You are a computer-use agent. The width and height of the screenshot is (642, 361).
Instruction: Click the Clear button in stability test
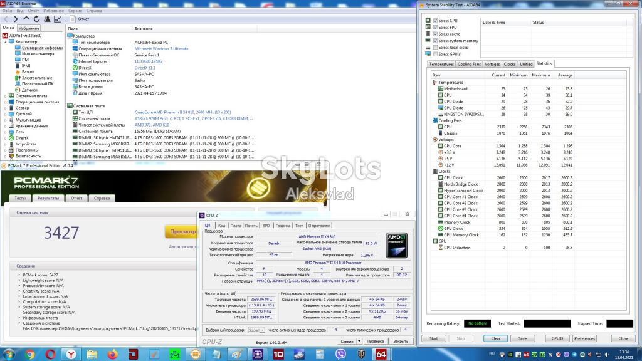495,338
